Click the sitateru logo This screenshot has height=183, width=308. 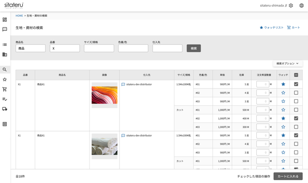[x=14, y=5]
